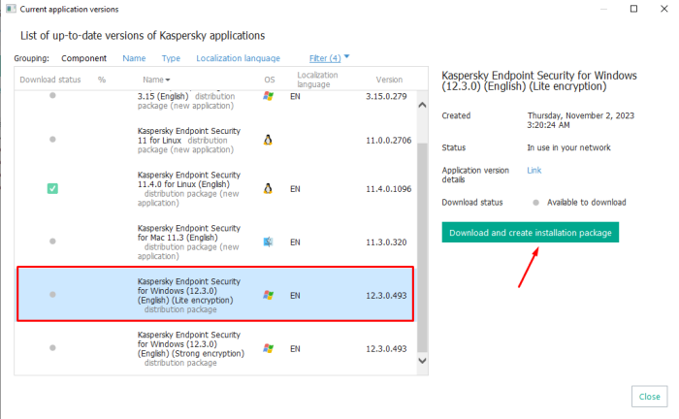This screenshot has height=419, width=679.
Task: Click gray download status dot for Lite encryption
Action: point(52,294)
